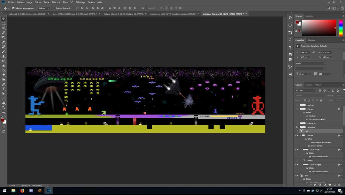The width and height of the screenshot is (345, 195).
Task: Click the toolbox foreground color swatch
Action: (x=3, y=120)
